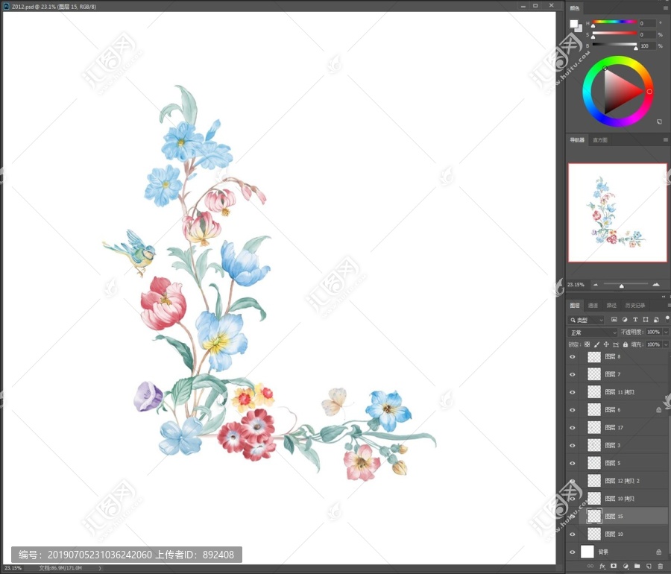Screen dimensions: 671x574
Task: Click the lock image pixels brush icon
Action: coord(596,344)
